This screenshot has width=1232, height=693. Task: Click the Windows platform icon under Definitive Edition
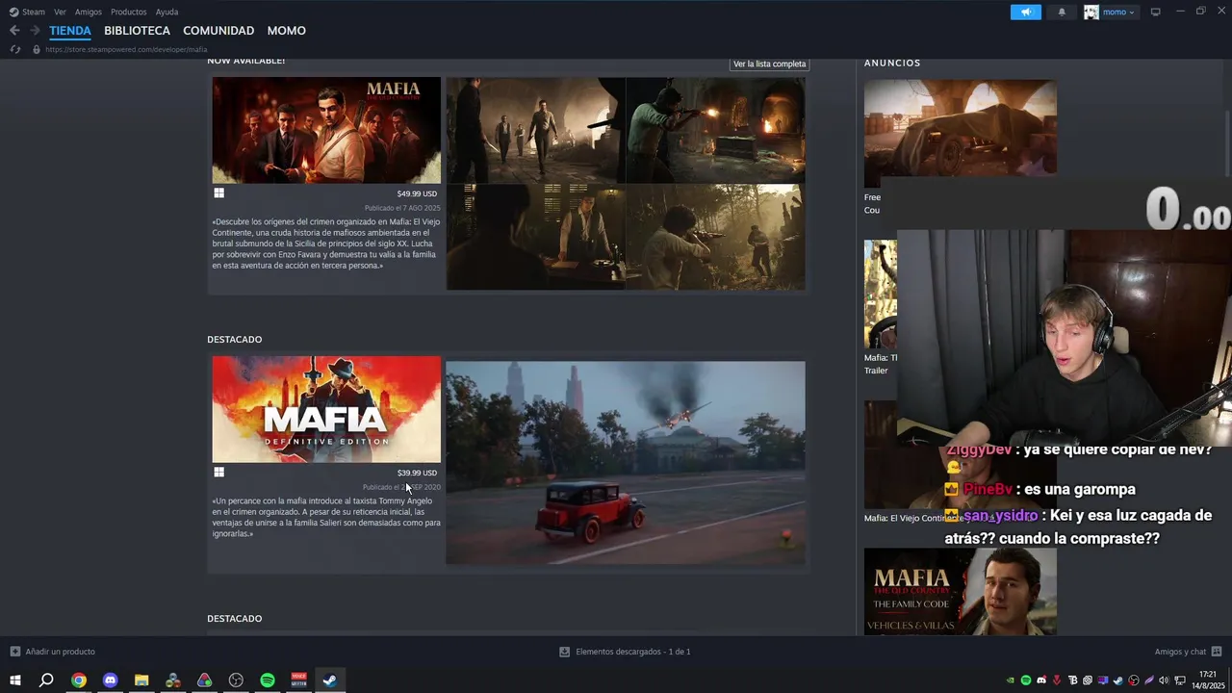click(x=218, y=473)
